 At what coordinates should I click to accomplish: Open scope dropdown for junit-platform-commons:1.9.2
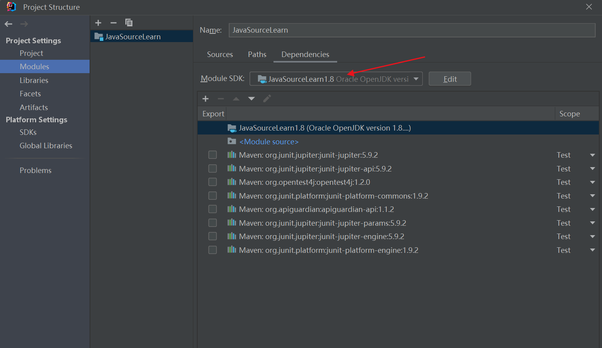point(592,196)
